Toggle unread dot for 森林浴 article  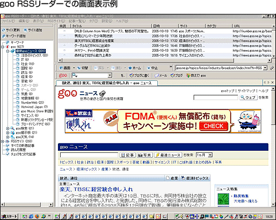(65, 55)
